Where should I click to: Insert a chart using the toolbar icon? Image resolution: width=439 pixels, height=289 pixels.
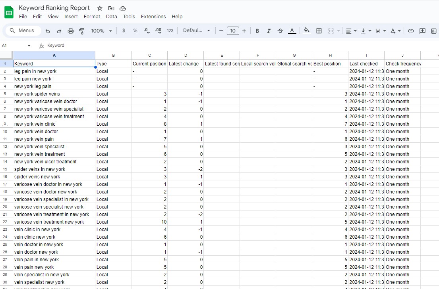pos(434,31)
